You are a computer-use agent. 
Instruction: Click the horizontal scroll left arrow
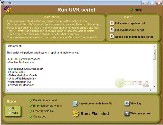tap(7, 90)
